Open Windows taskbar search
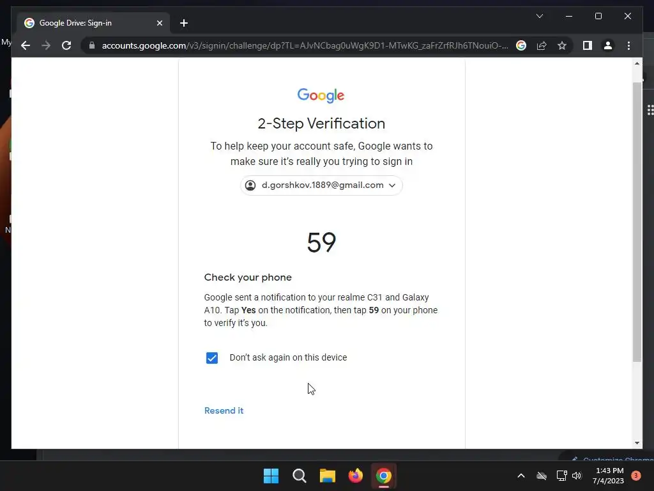This screenshot has width=654, height=491. tap(299, 476)
